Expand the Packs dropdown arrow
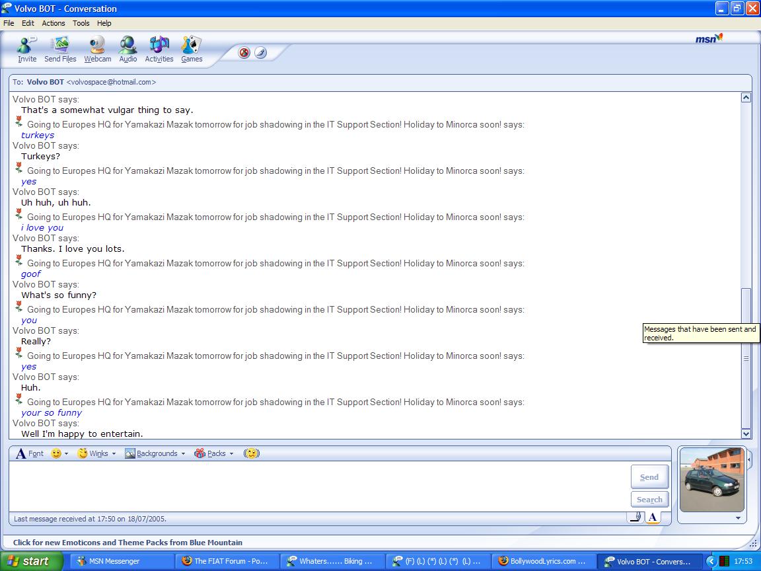Screen dimensions: 761x571 pyautogui.click(x=231, y=453)
